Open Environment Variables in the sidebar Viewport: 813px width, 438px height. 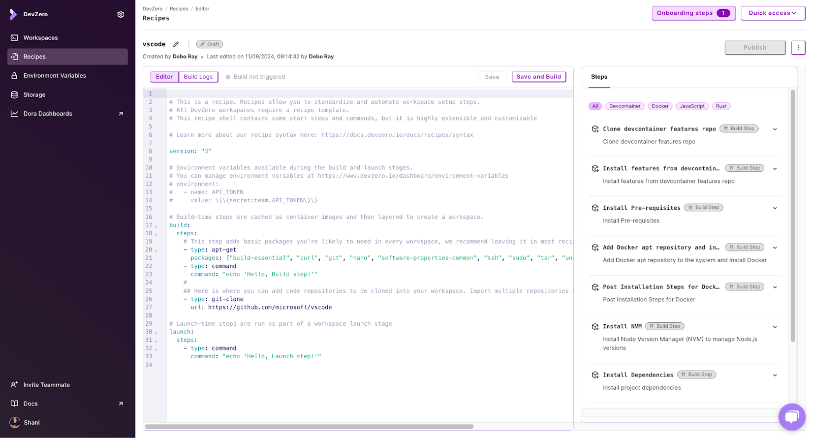[68, 76]
